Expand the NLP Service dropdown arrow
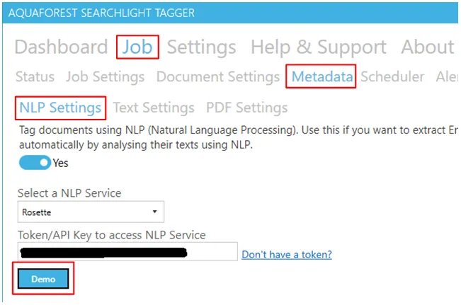The height and width of the screenshot is (305, 461). click(154, 212)
